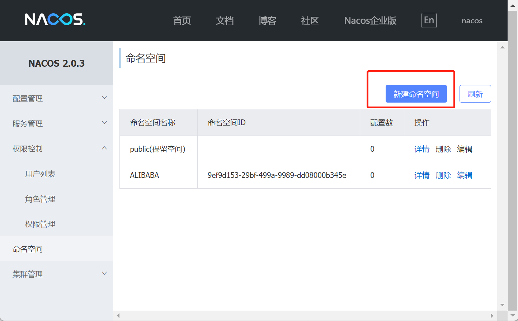The height and width of the screenshot is (321, 518).
Task: Switch interface language with the En button
Action: click(x=429, y=20)
